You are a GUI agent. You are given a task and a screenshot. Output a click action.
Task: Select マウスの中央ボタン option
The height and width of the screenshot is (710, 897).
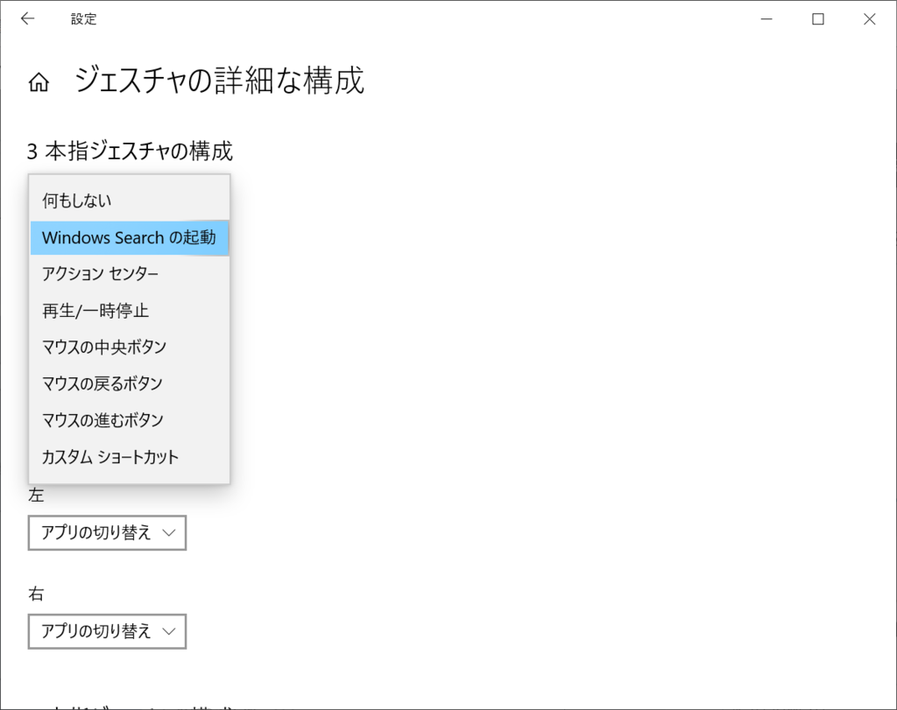point(130,347)
